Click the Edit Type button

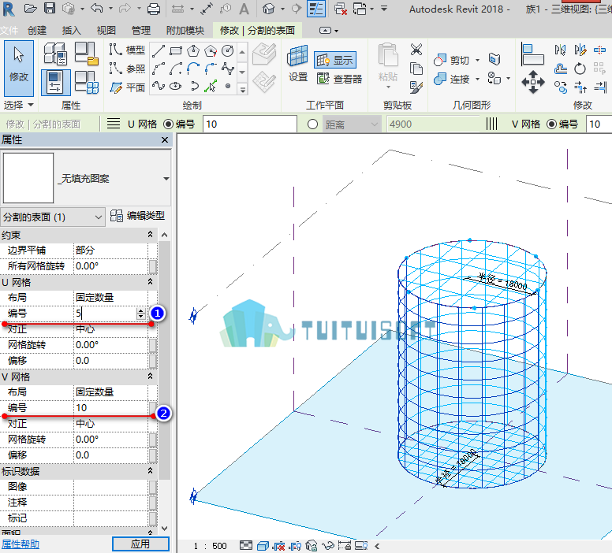click(137, 216)
